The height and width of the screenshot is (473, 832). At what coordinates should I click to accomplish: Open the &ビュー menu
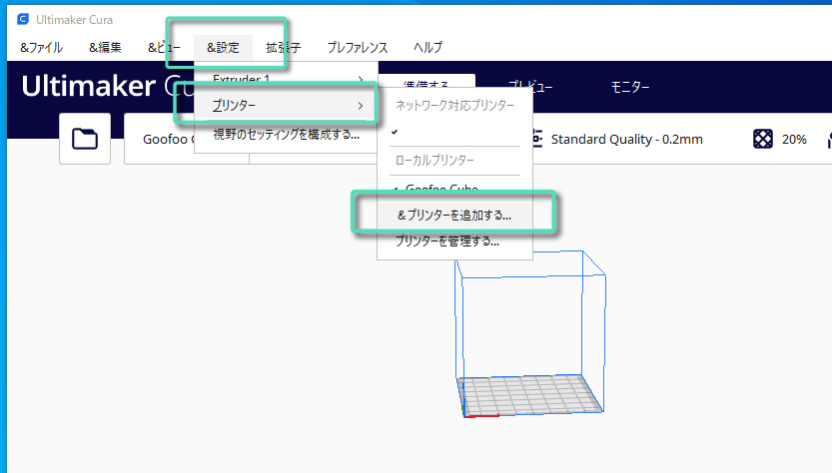tap(164, 48)
